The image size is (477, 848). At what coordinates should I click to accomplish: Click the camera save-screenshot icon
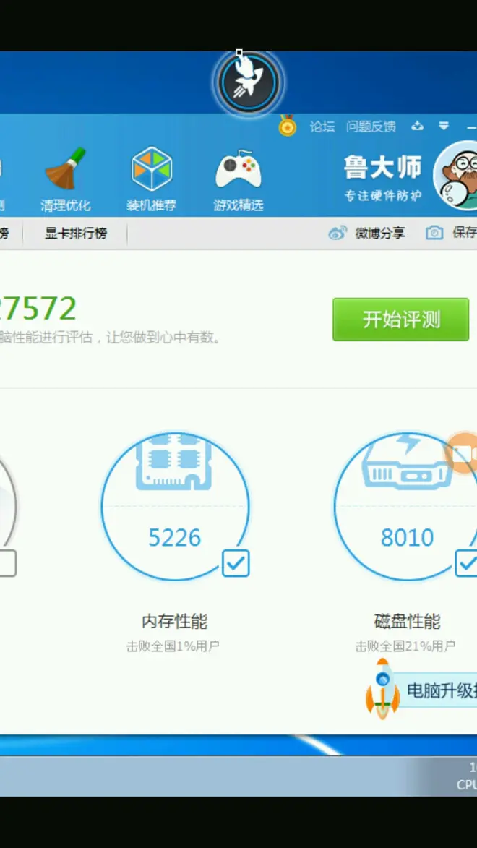click(x=434, y=233)
